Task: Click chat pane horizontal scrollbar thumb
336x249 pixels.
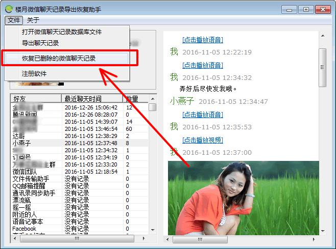Action: [x=200, y=239]
